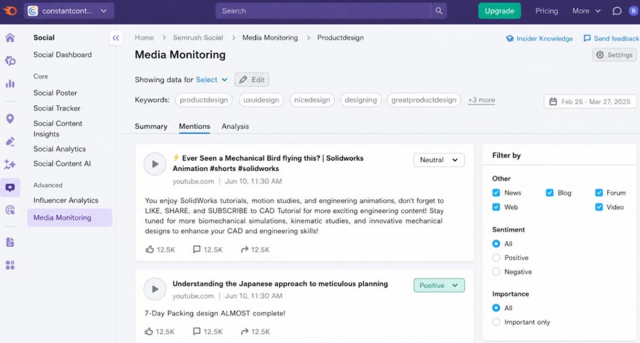This screenshot has height=343, width=640.
Task: Go to Semrush Social breadcrumb
Action: [x=198, y=38]
